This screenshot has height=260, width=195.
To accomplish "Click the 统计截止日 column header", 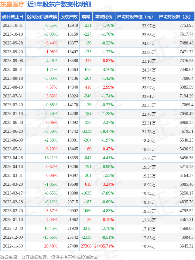I will coord(12,16).
